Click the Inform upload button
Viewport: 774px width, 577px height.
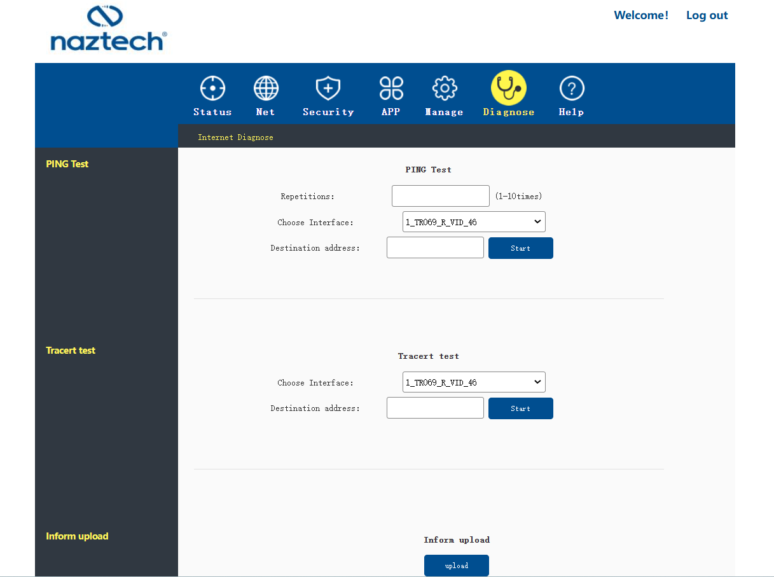[x=457, y=566]
